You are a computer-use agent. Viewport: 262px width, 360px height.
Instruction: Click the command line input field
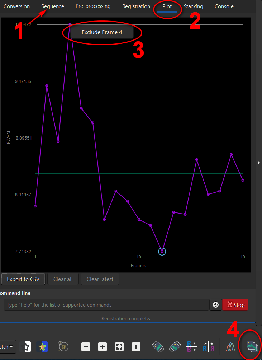click(106, 305)
